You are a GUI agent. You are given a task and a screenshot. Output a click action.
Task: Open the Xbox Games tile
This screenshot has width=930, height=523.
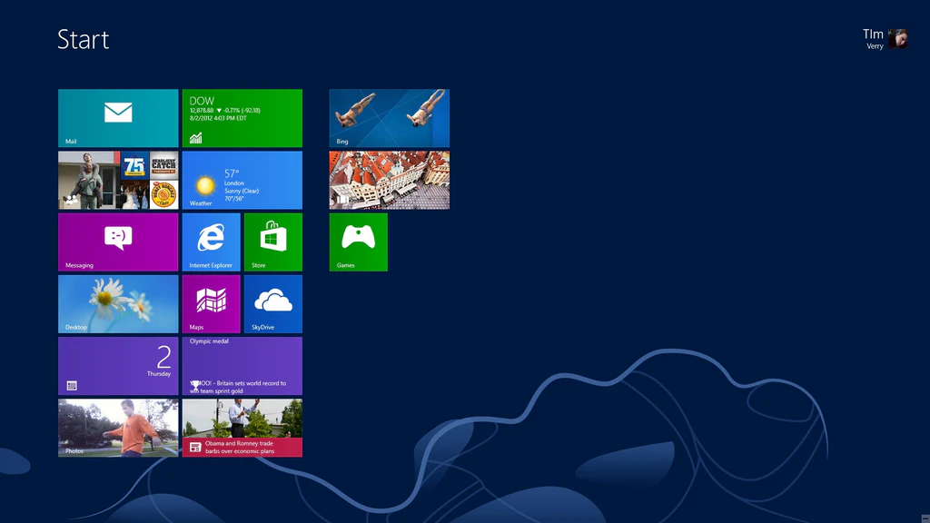coord(358,242)
